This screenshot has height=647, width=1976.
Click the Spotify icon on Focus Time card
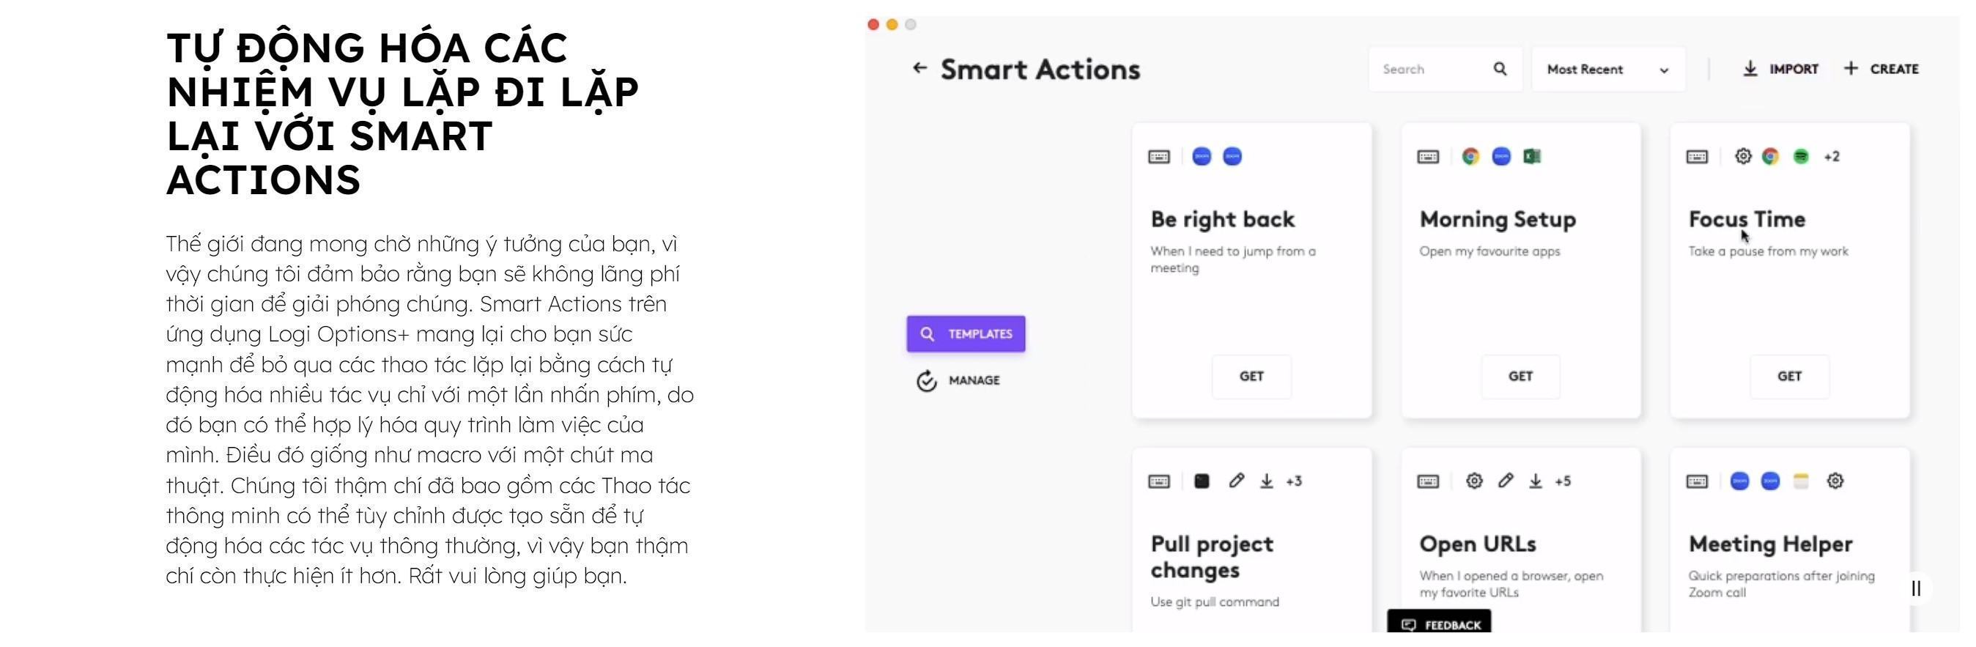click(1800, 157)
